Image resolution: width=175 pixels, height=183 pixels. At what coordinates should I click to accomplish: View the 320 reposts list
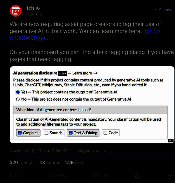click(x=22, y=163)
